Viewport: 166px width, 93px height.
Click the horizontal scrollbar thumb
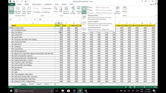(109, 84)
